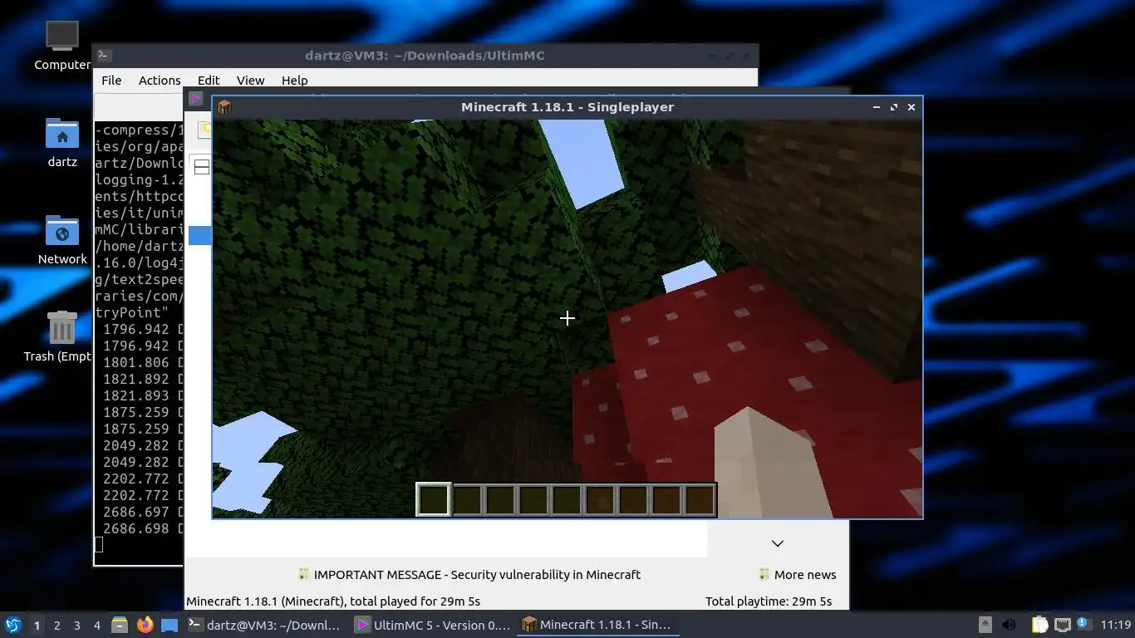Open the IMPORTANT MESSAGE security vulnerability news link
This screenshot has width=1135, height=638.
click(469, 575)
